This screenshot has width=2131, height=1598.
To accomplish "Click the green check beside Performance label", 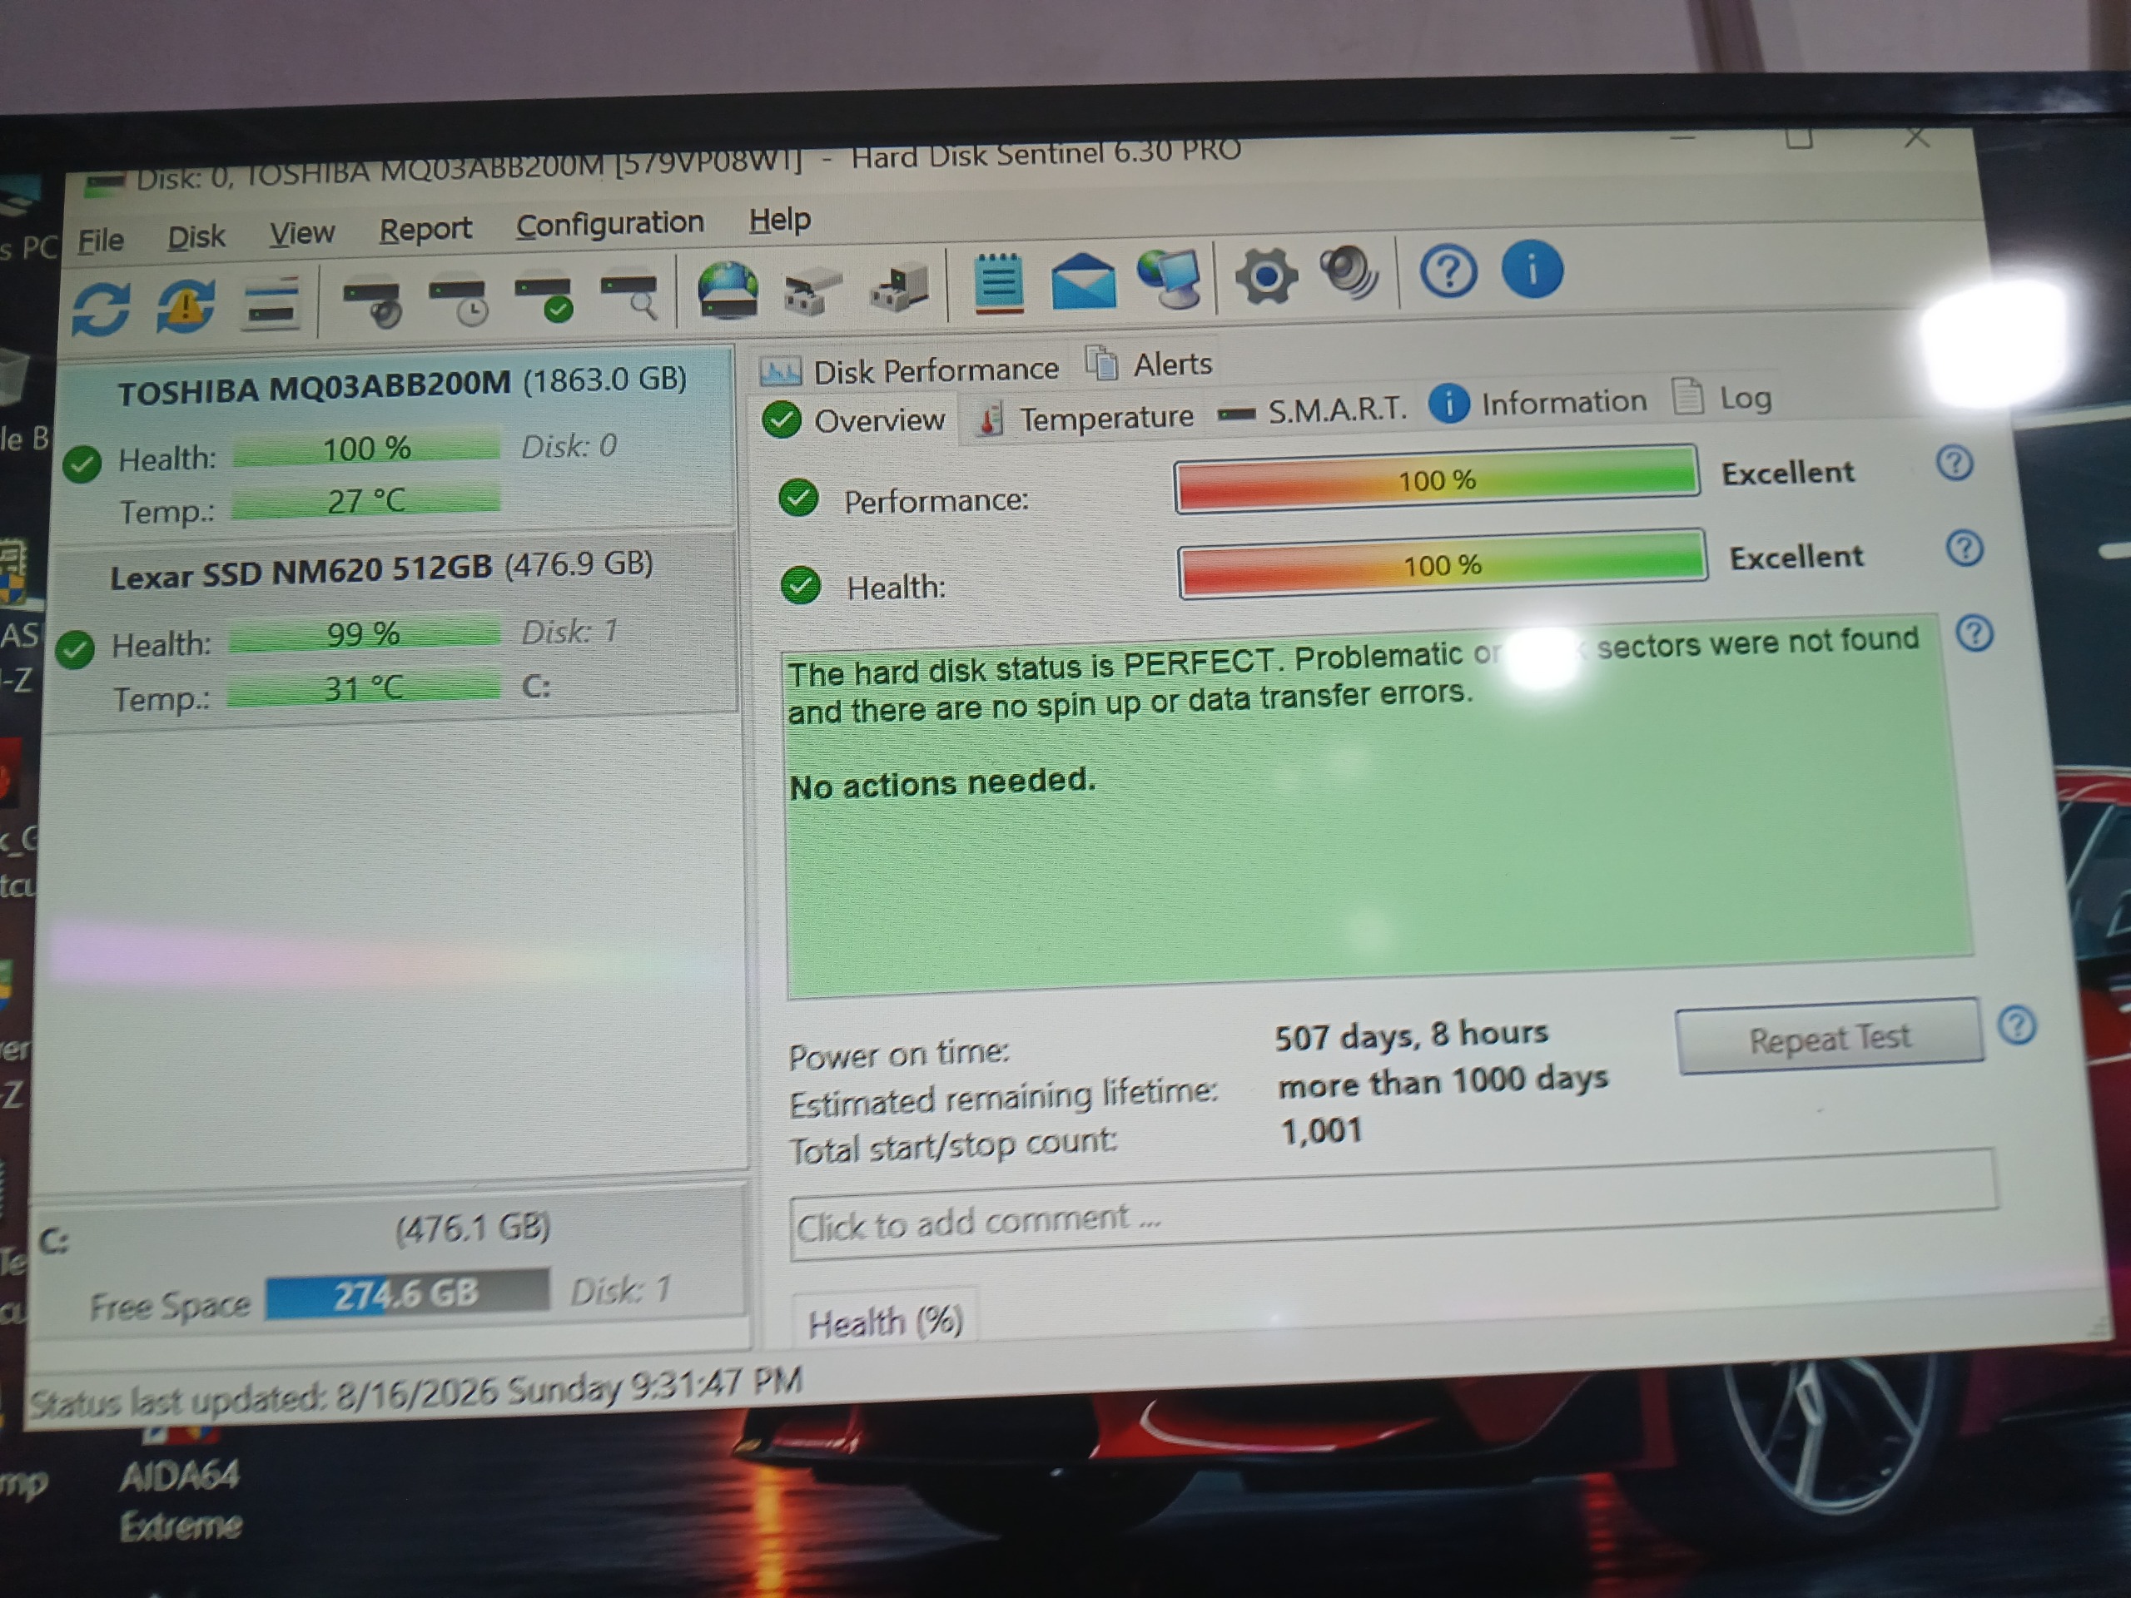I will 798,498.
